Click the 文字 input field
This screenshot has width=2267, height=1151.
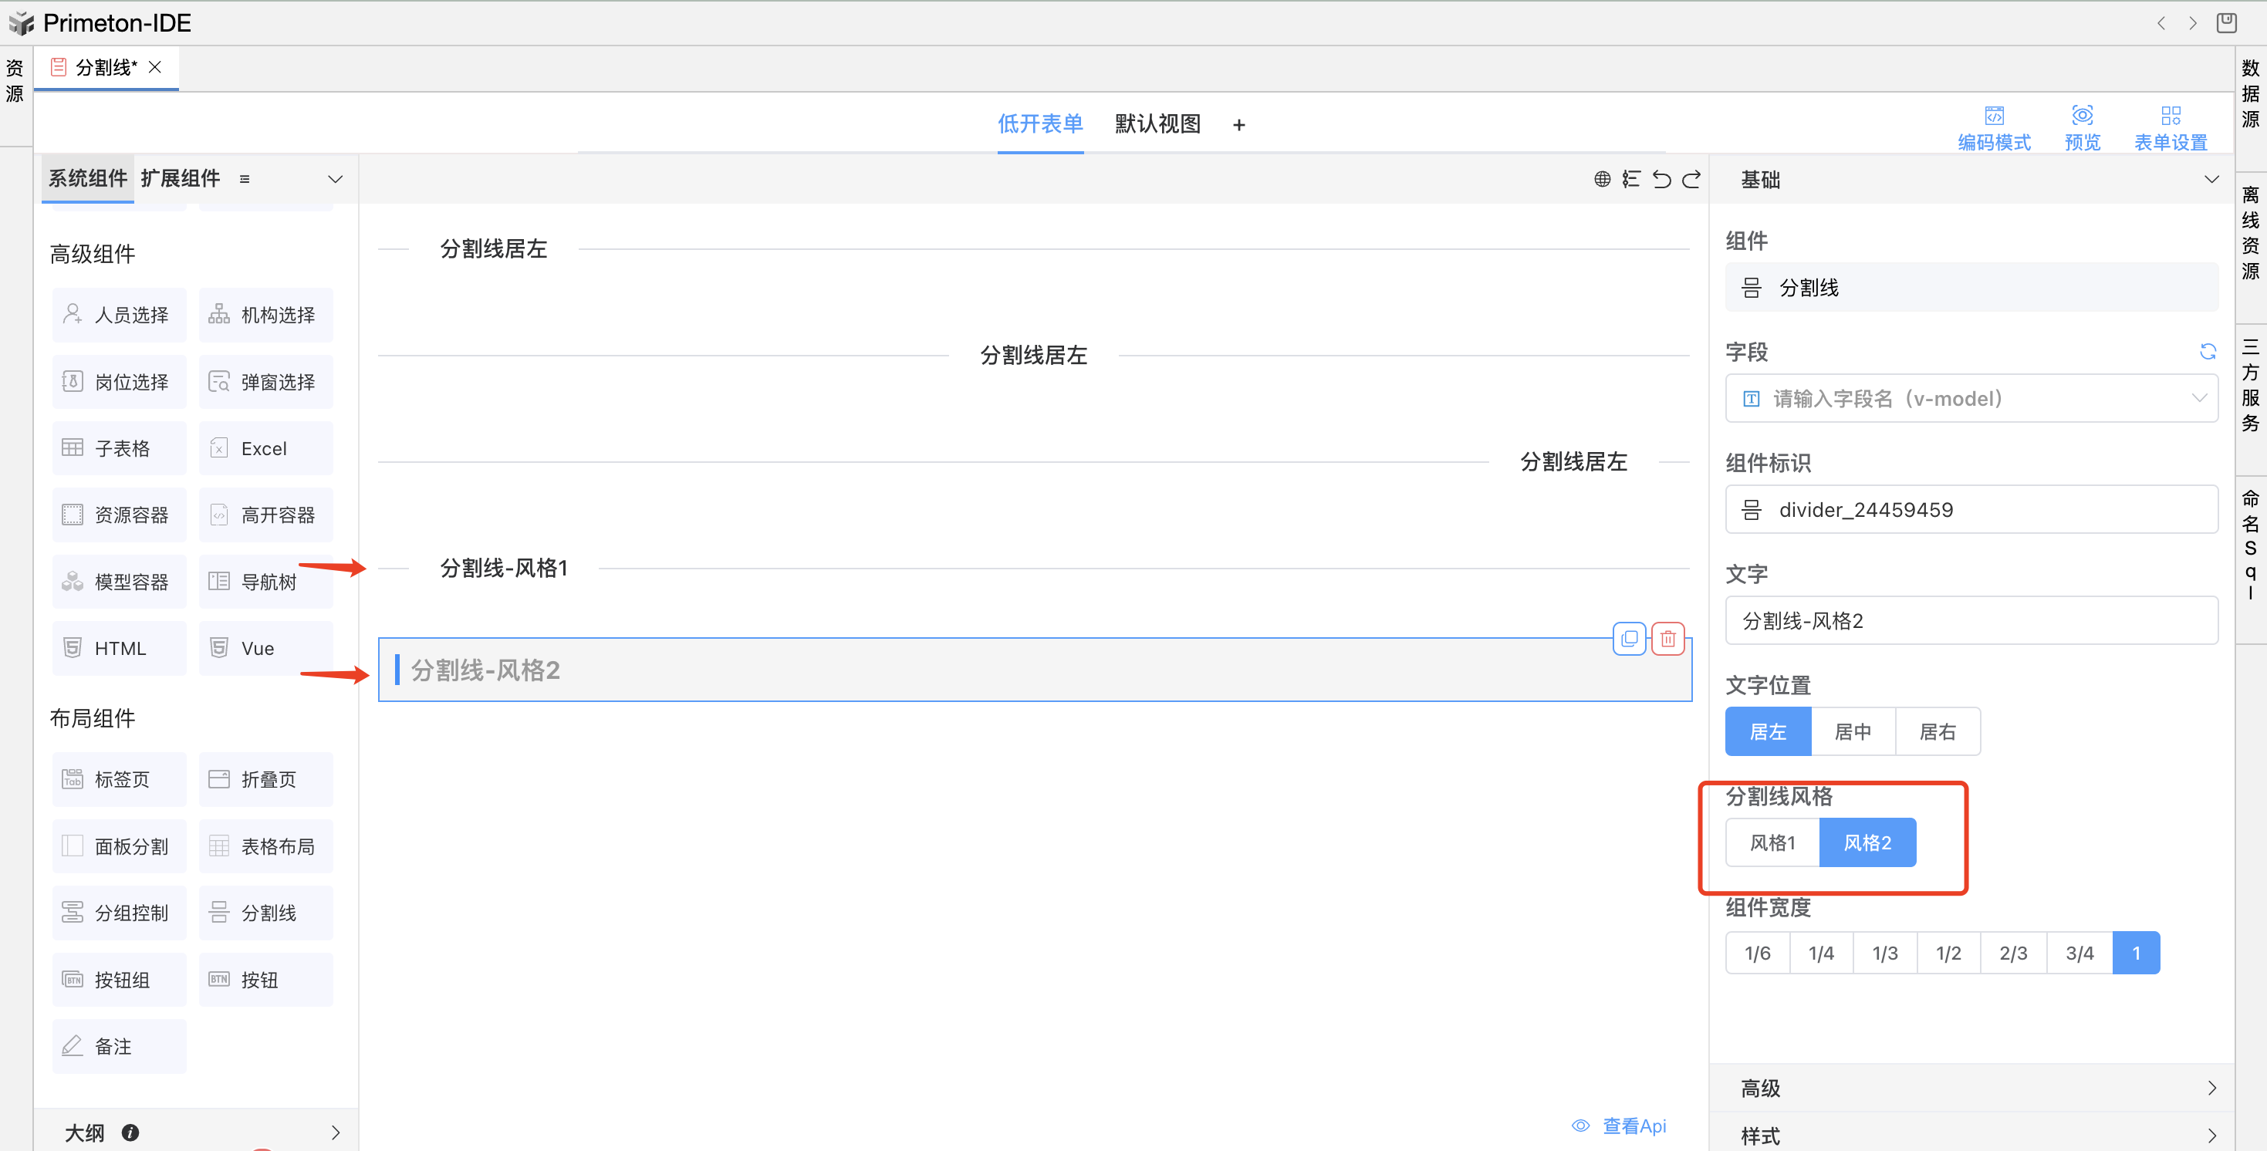tap(1971, 620)
